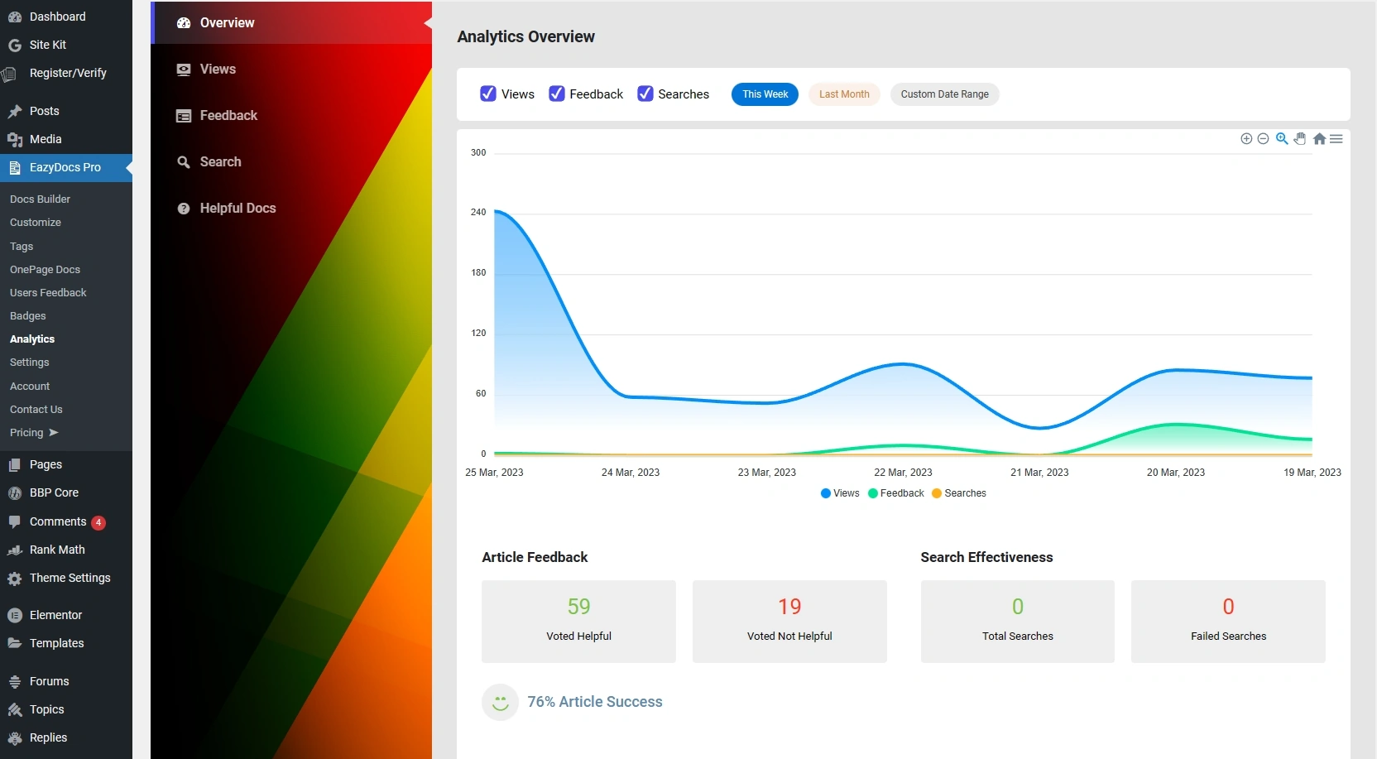Disable the Feedback checkbox
Image resolution: width=1377 pixels, height=759 pixels.
[x=555, y=94]
